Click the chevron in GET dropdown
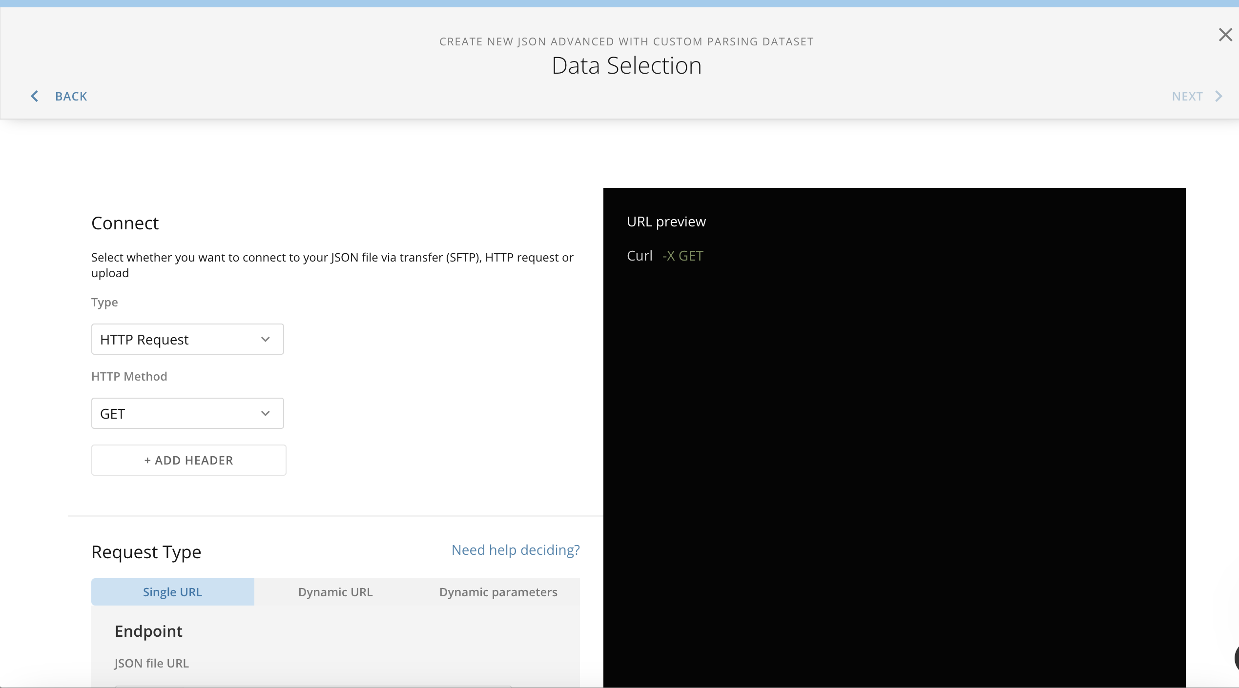1239x688 pixels. pyautogui.click(x=266, y=413)
